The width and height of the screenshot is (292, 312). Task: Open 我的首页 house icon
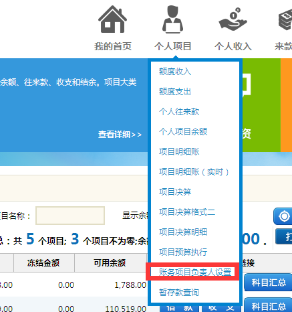coord(112,19)
